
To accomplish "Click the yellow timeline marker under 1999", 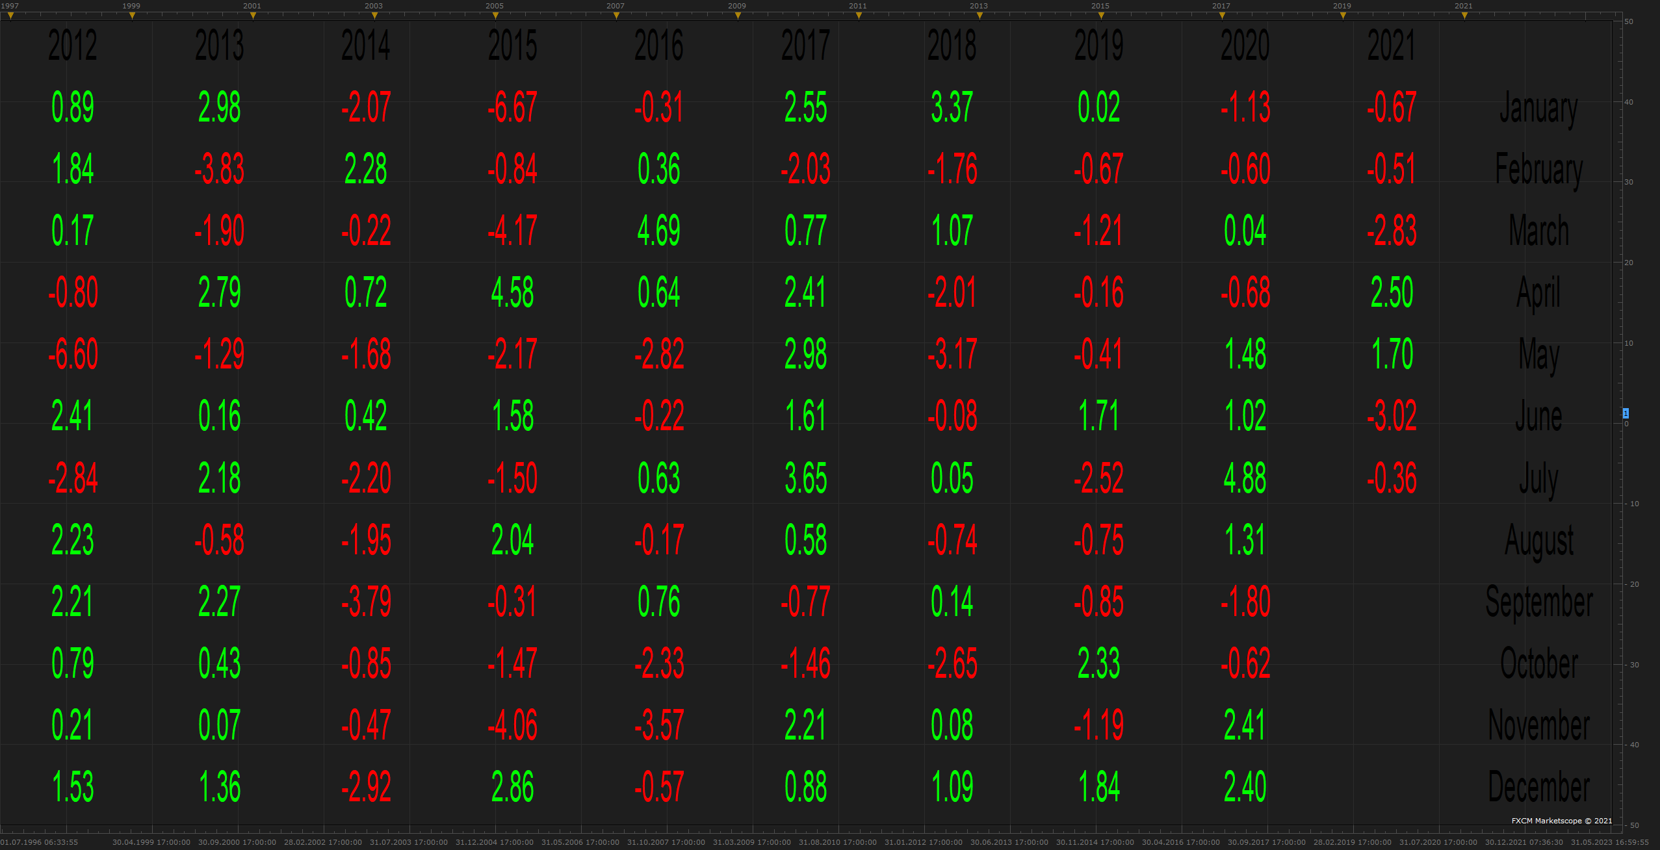I will tap(132, 16).
